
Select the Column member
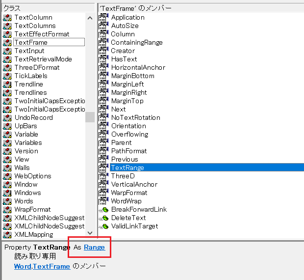pos(123,34)
